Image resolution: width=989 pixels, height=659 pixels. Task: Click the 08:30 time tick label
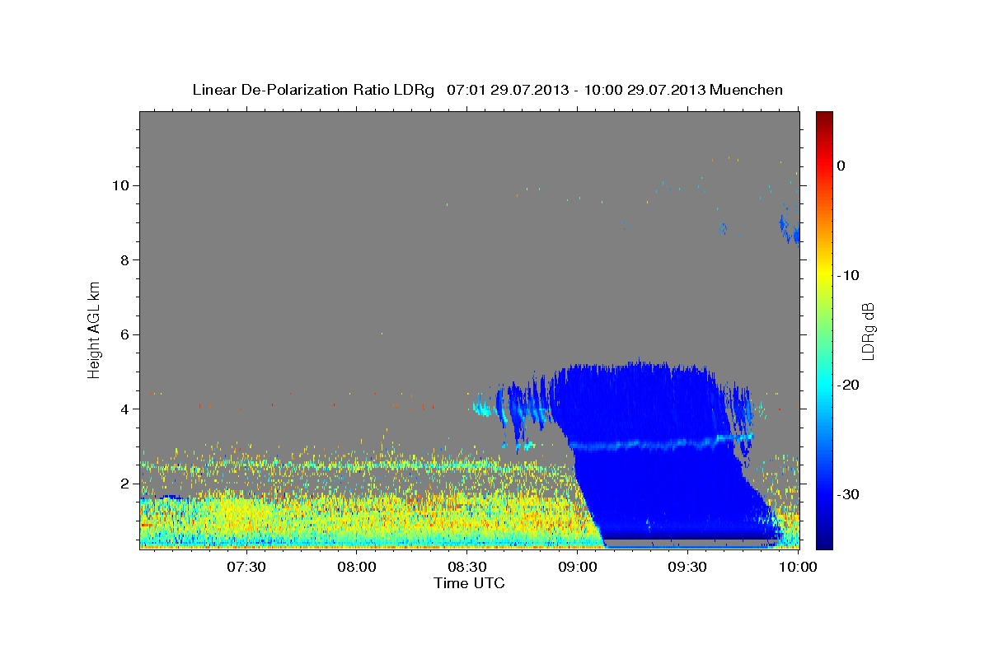tap(467, 568)
